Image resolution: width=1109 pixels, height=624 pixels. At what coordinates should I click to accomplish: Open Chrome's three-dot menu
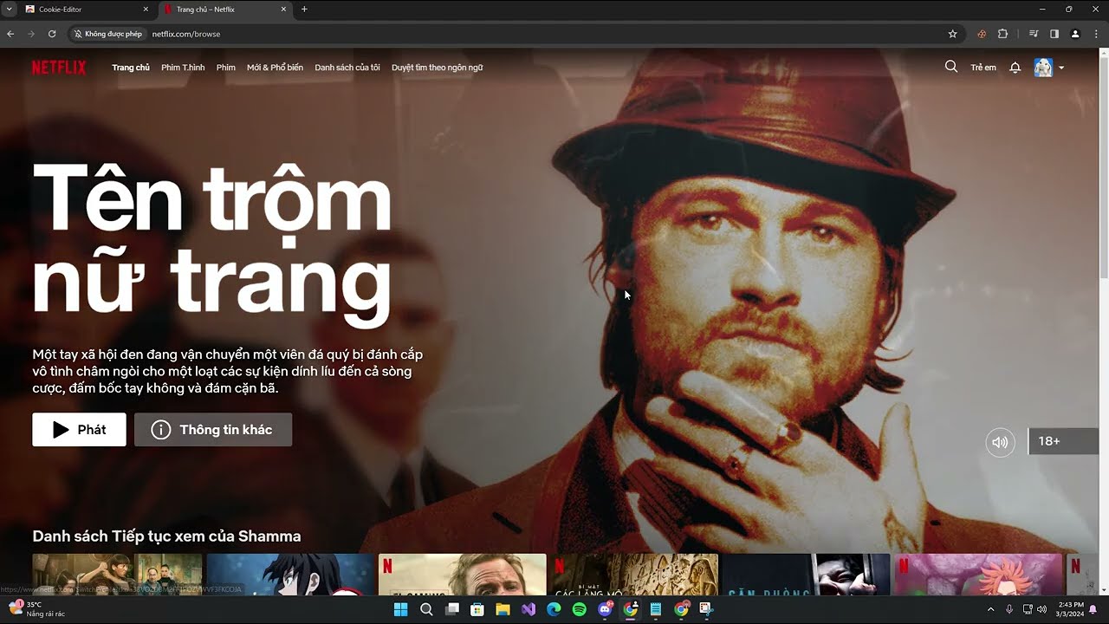coord(1096,34)
